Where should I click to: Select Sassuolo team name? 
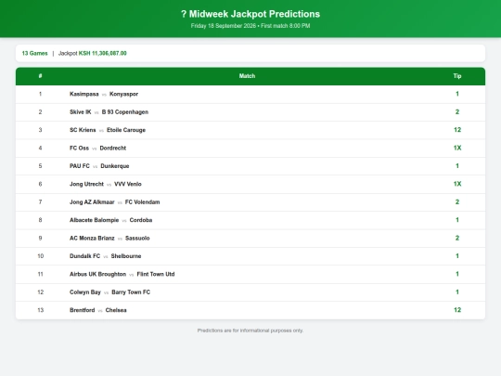tap(137, 239)
